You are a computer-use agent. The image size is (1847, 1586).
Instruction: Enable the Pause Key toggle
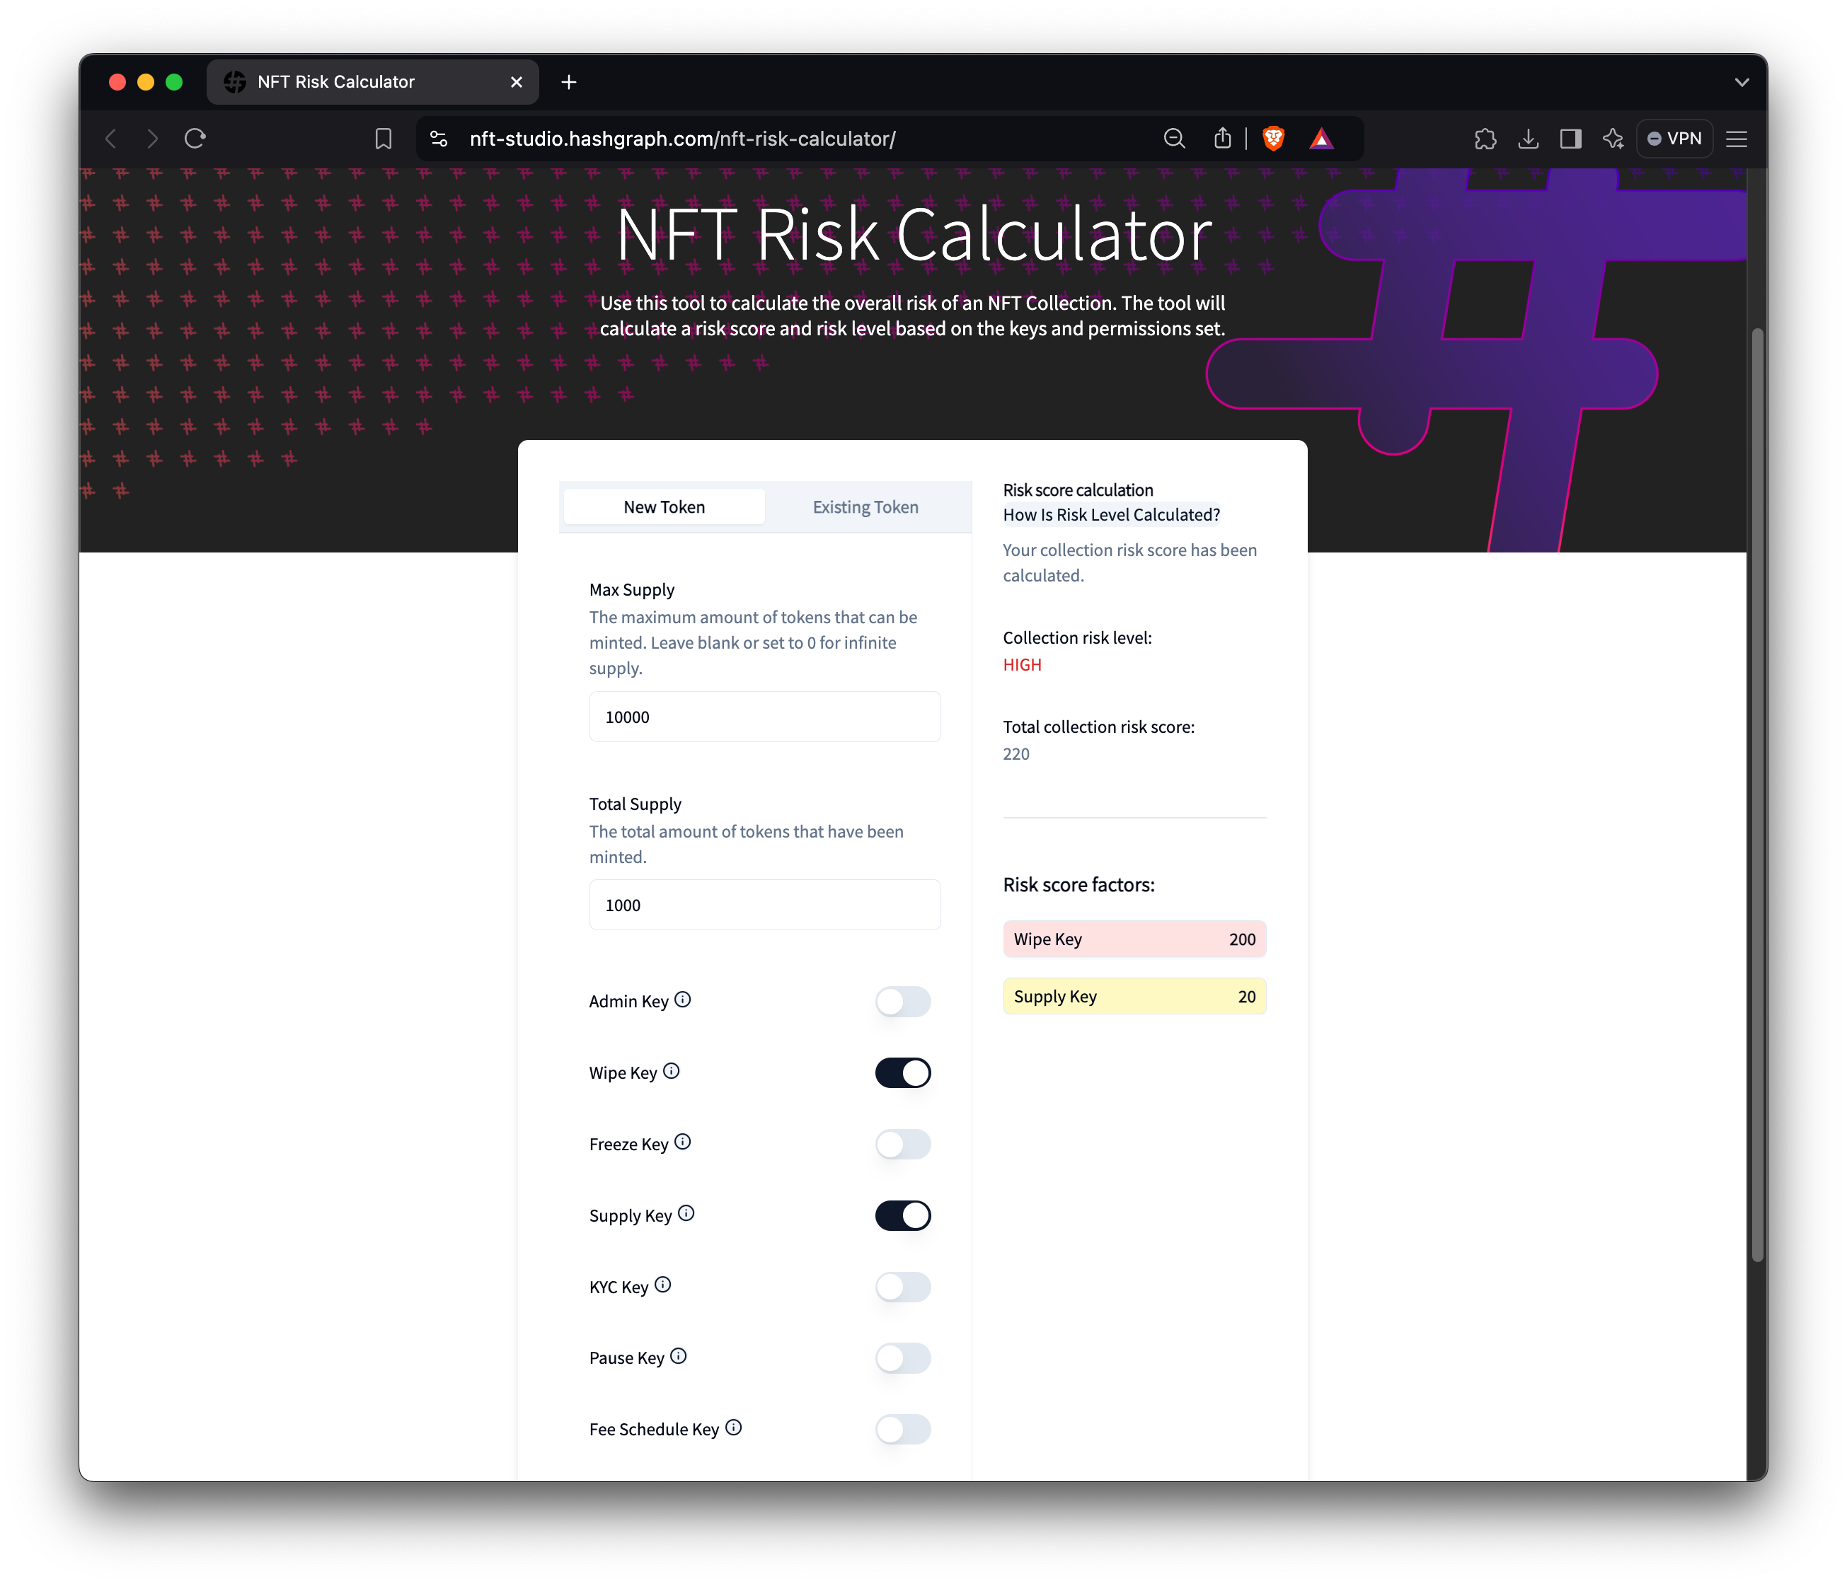(x=902, y=1358)
